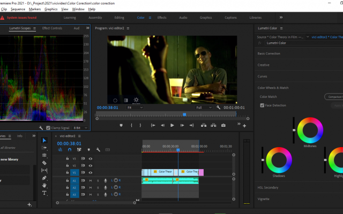Expand the Curves section
Image resolution: width=343 pixels, height=214 pixels.
262,76
